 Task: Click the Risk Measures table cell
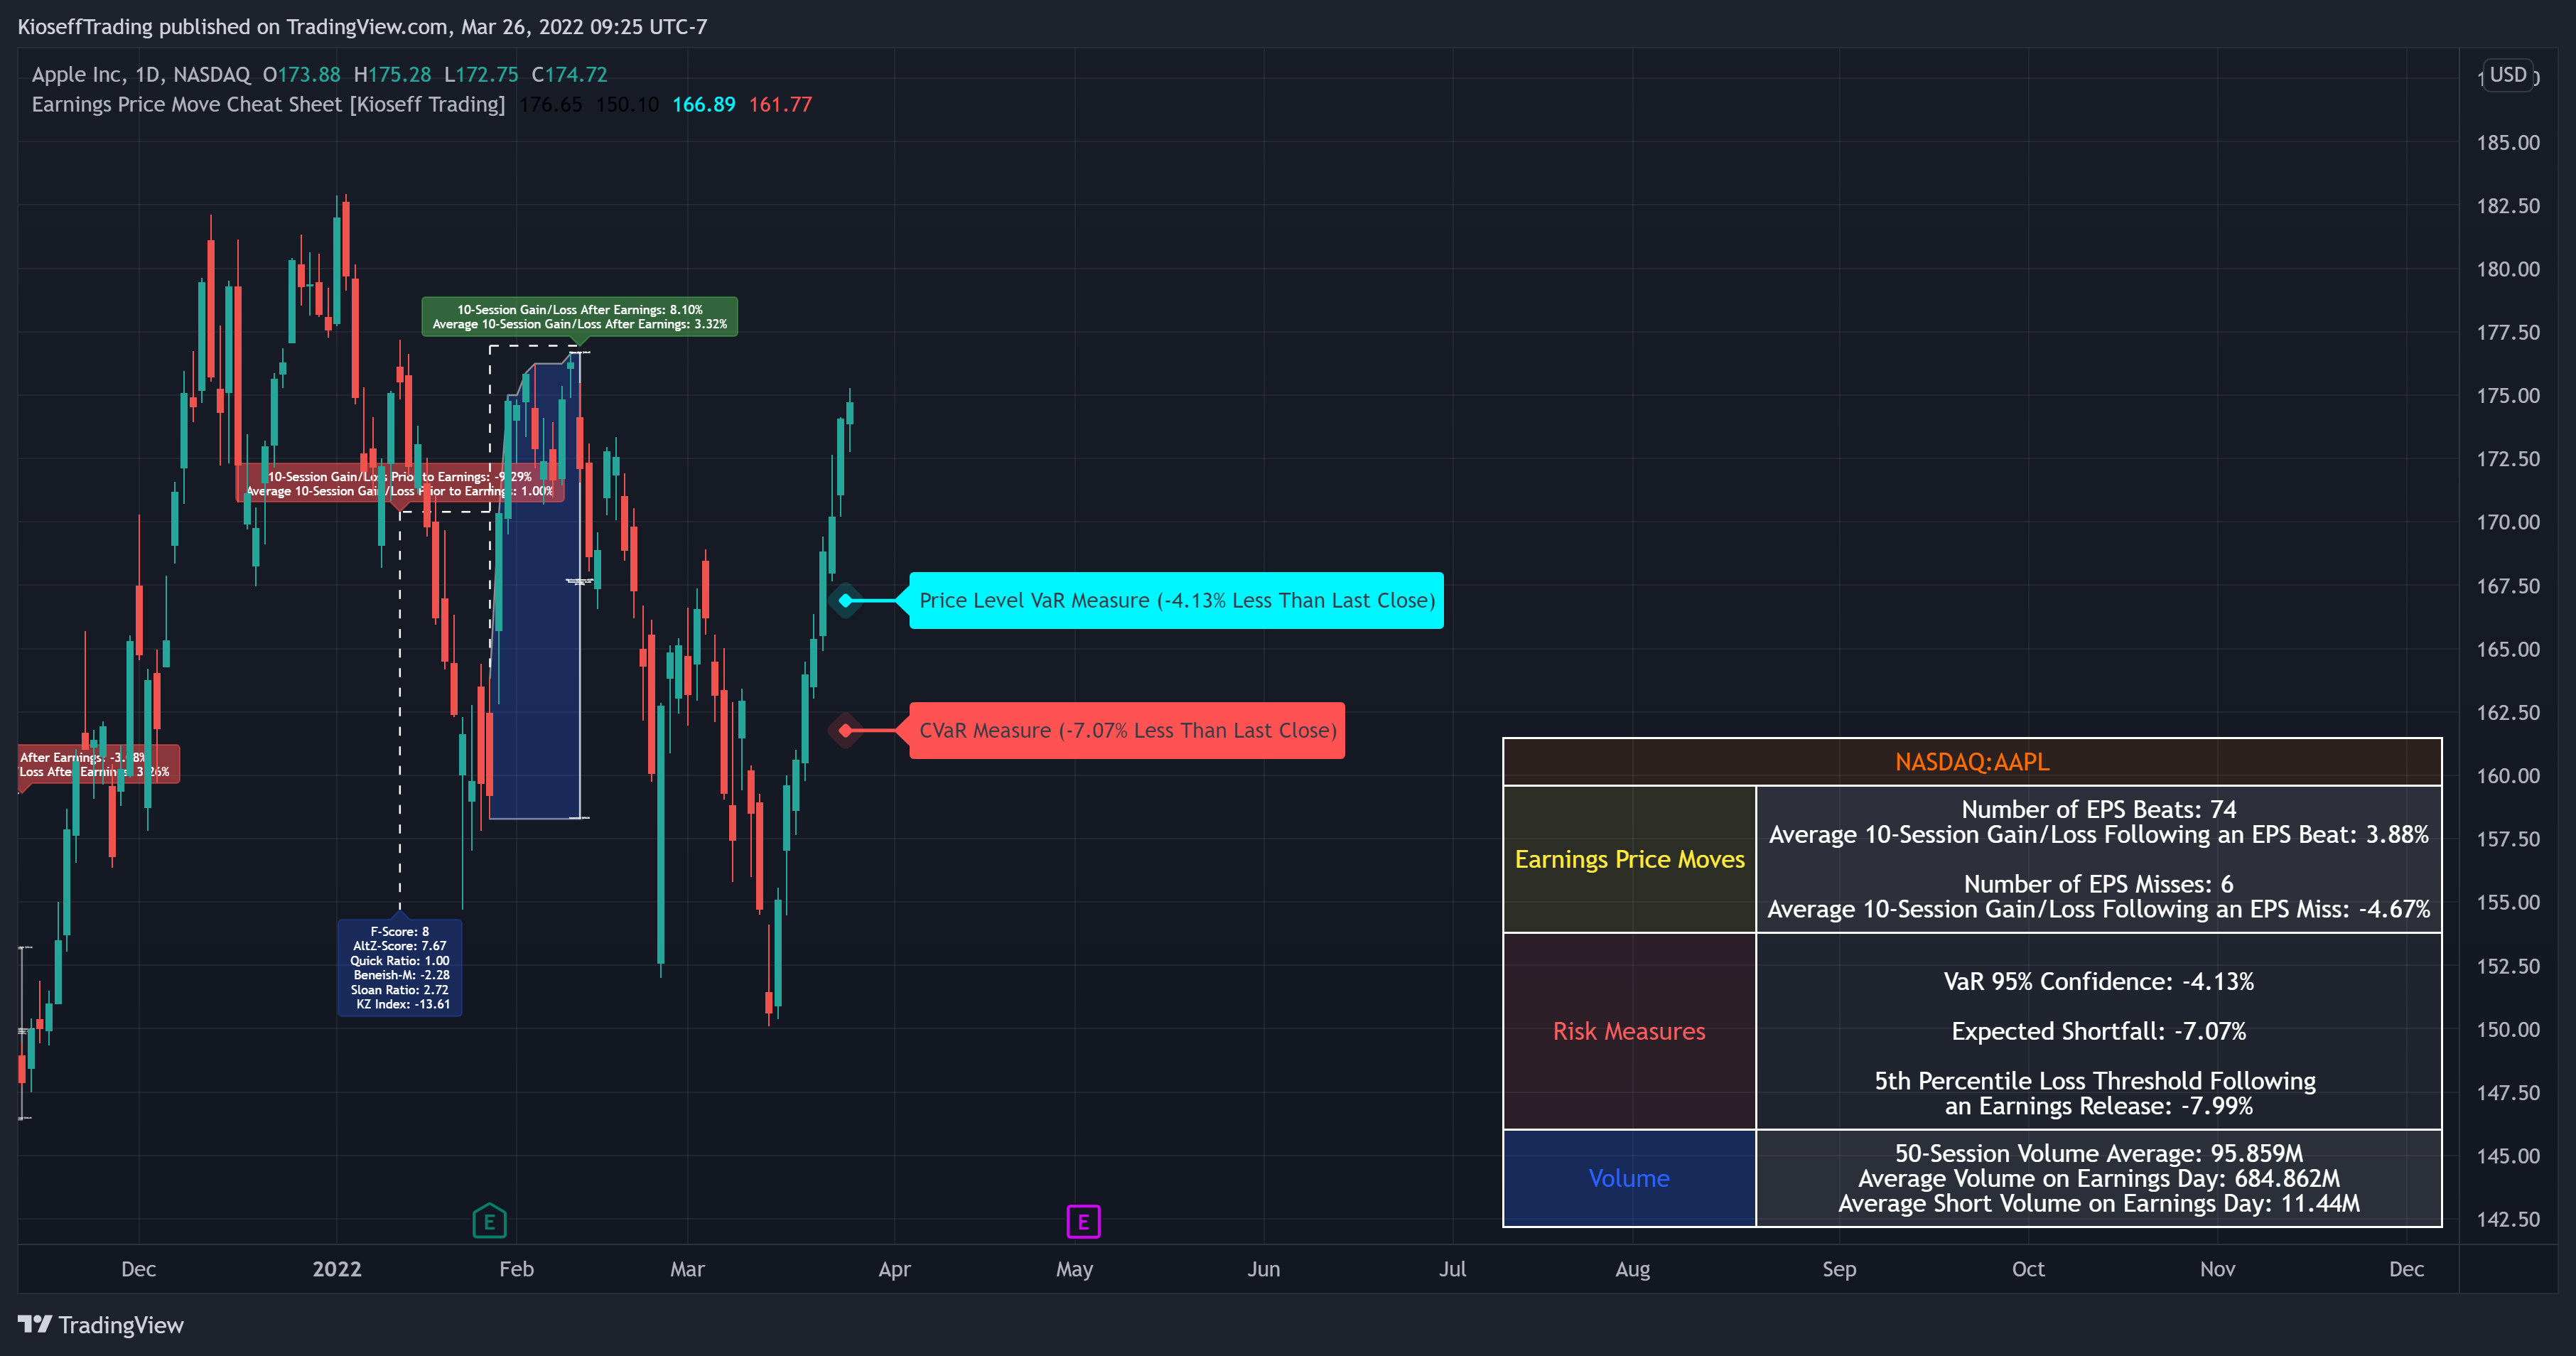[x=1630, y=1031]
